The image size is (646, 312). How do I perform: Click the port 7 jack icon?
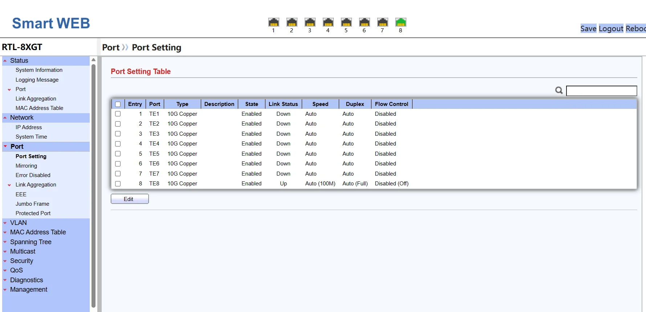[x=382, y=22]
